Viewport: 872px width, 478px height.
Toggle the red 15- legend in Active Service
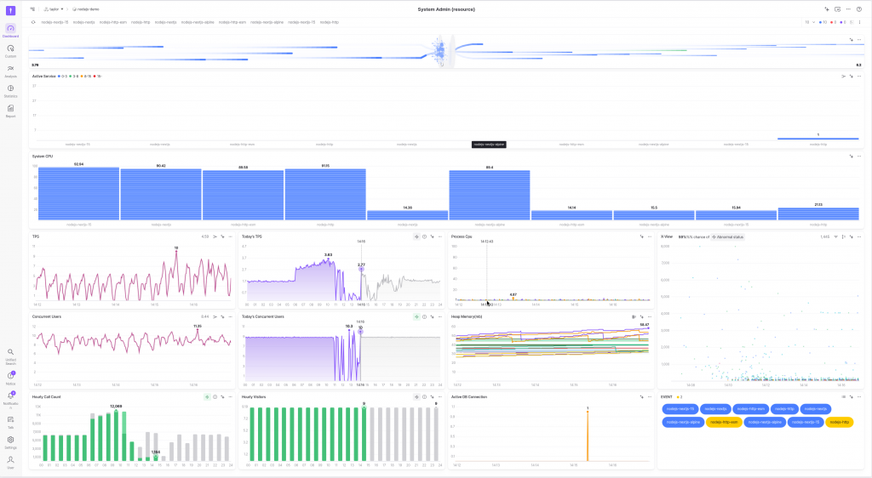[96, 76]
